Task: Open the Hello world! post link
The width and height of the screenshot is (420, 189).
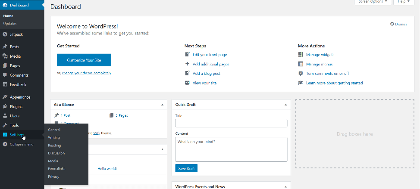Action: [x=107, y=168]
